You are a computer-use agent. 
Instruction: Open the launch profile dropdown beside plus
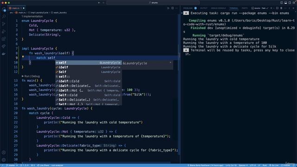(274, 8)
